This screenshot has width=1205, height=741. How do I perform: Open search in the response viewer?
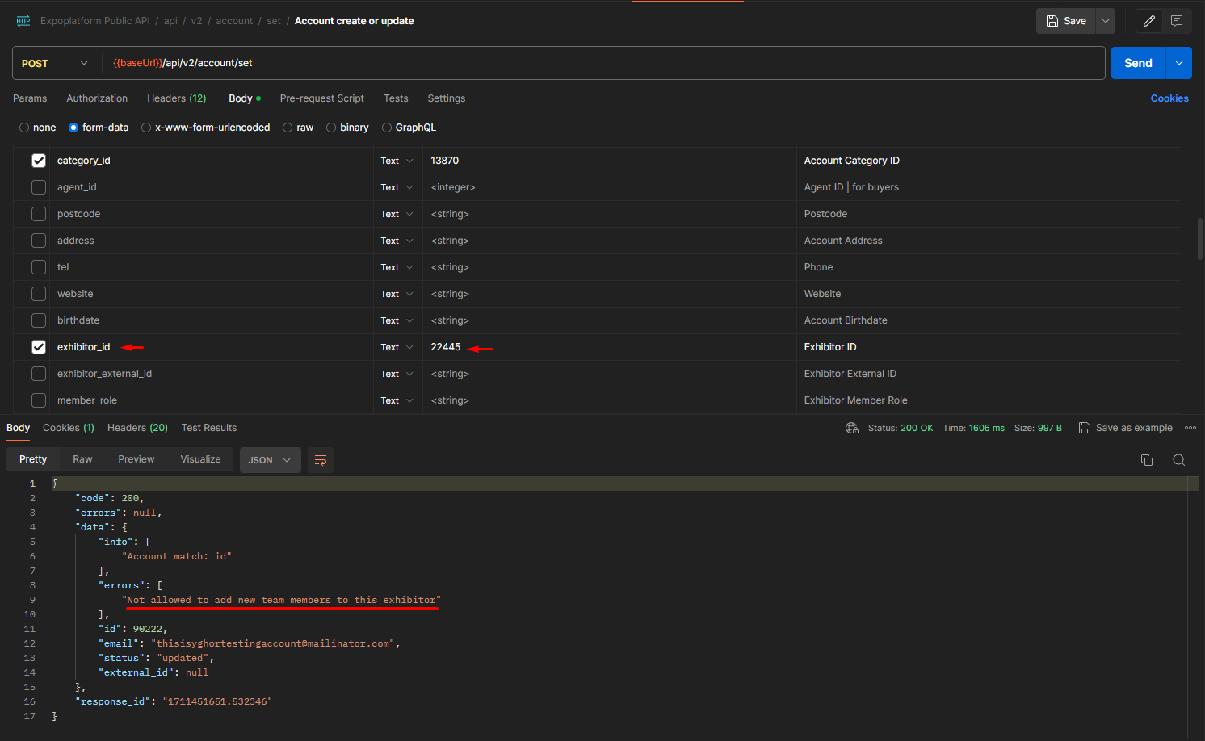1178,459
